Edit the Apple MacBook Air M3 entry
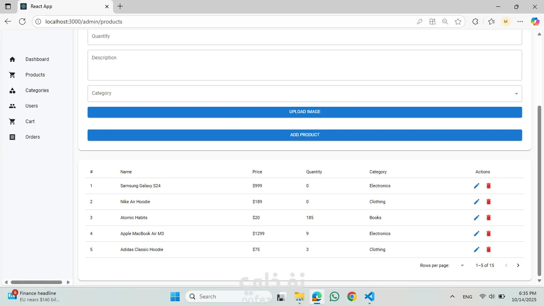 477,233
